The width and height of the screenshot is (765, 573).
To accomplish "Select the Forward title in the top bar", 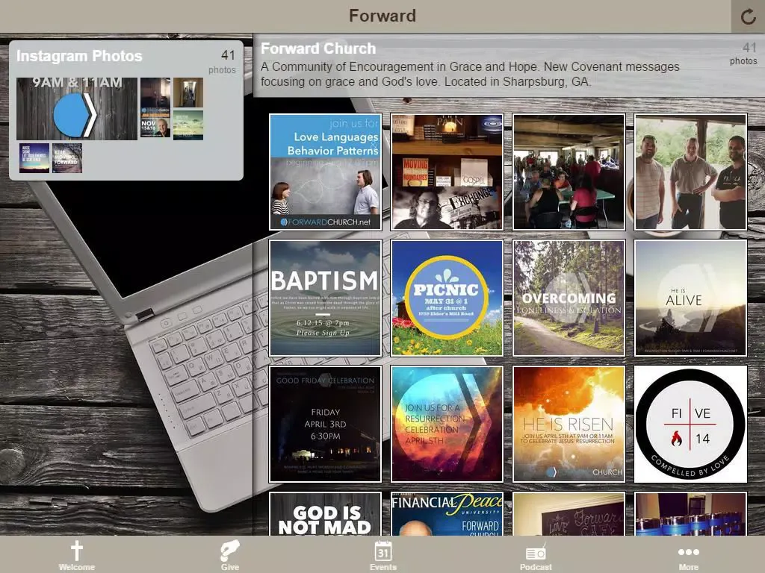I will click(x=382, y=16).
